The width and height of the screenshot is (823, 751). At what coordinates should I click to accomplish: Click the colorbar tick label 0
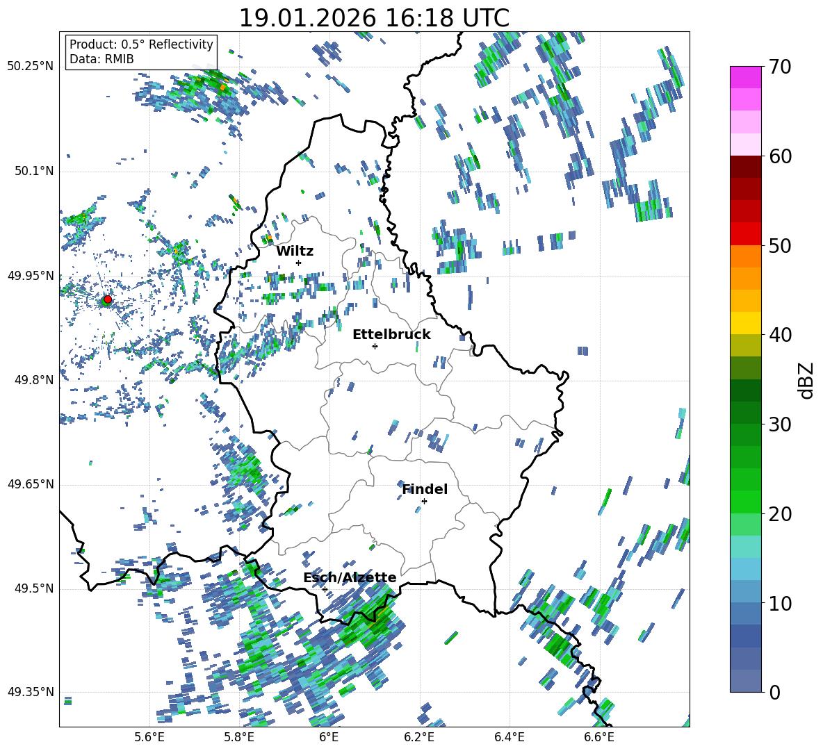pos(774,692)
